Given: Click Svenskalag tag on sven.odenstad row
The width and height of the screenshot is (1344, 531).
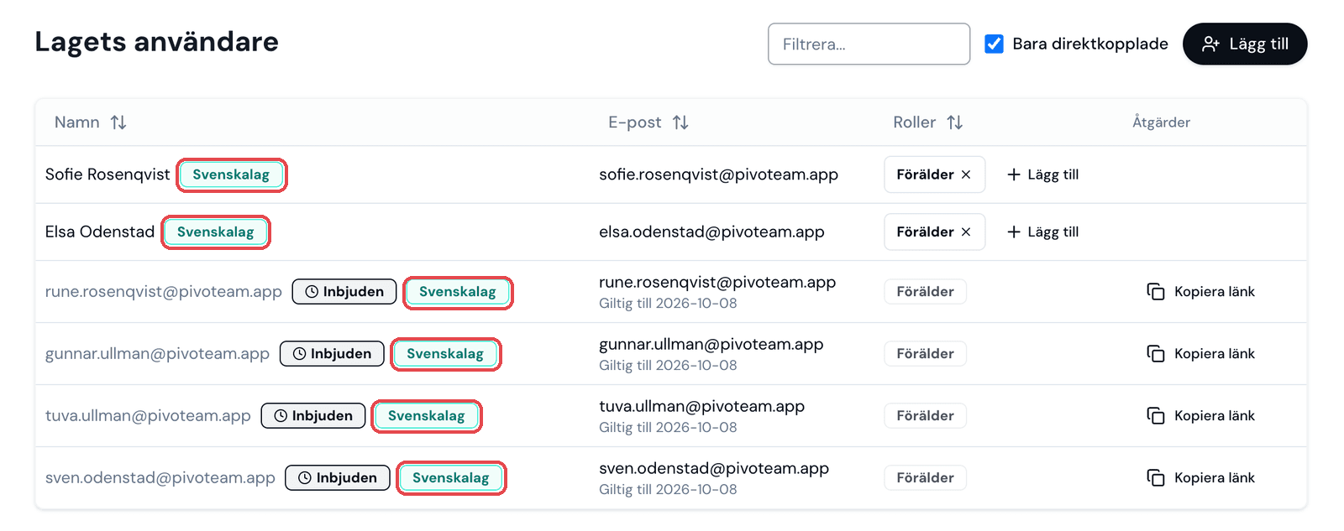Looking at the screenshot, I should click(x=451, y=478).
